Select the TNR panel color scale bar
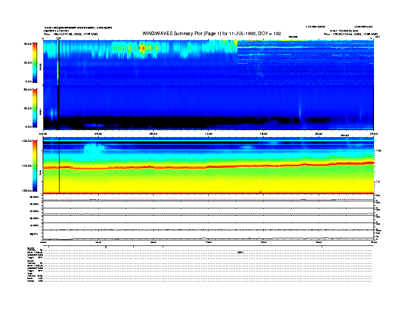The width and height of the screenshot is (403, 311). [35, 166]
